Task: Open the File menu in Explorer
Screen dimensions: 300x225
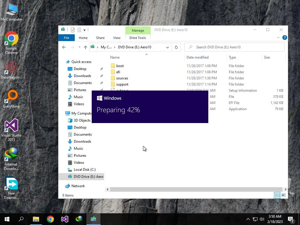Action: tap(67, 38)
